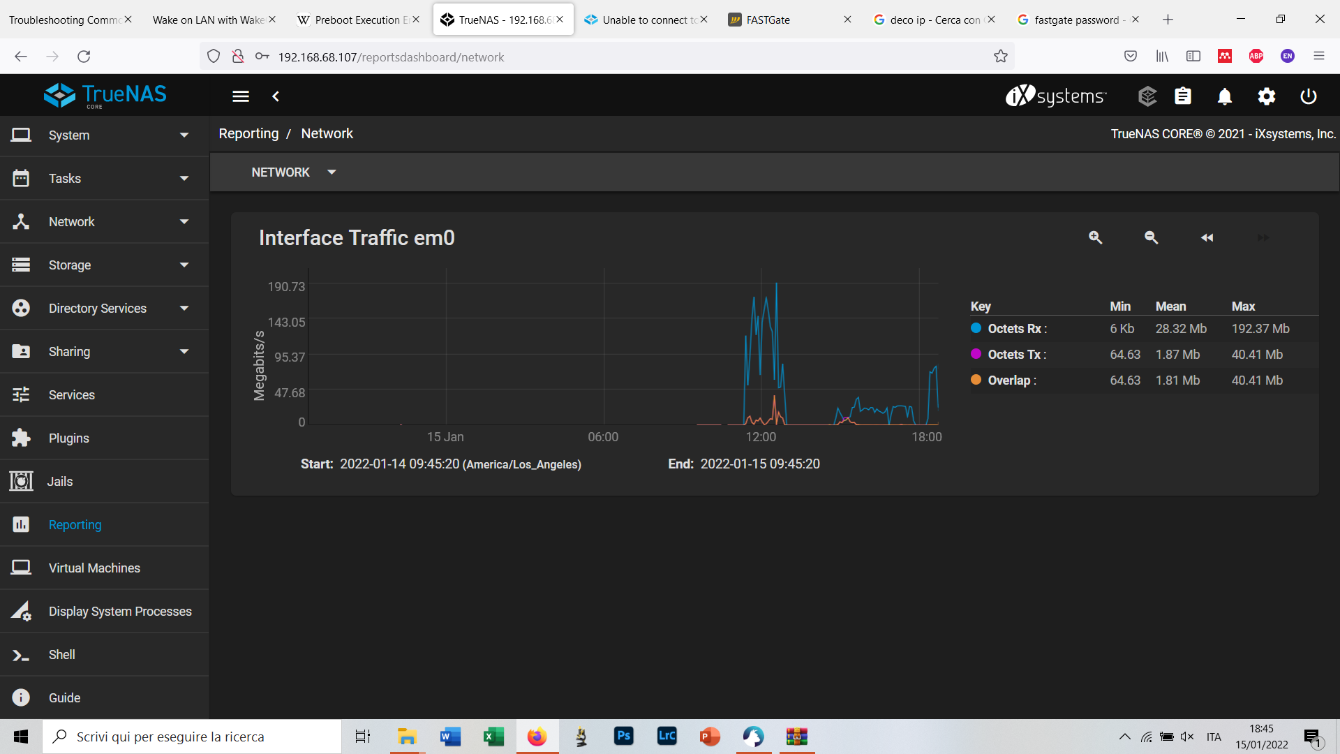
Task: Switch to the FASTGate browser tab
Action: click(768, 20)
